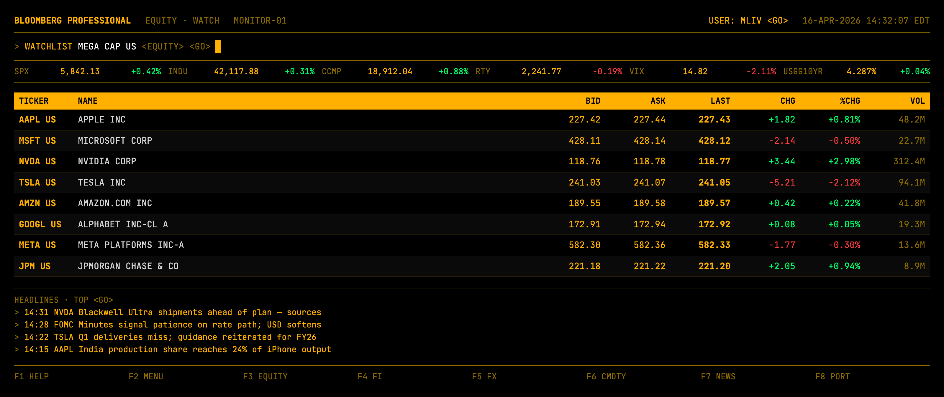944x397 pixels.
Task: Click AAPL last price 227.43
Action: (714, 120)
